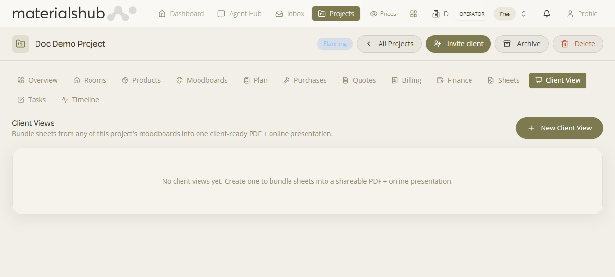Switch to the Timeline tab

click(x=80, y=100)
